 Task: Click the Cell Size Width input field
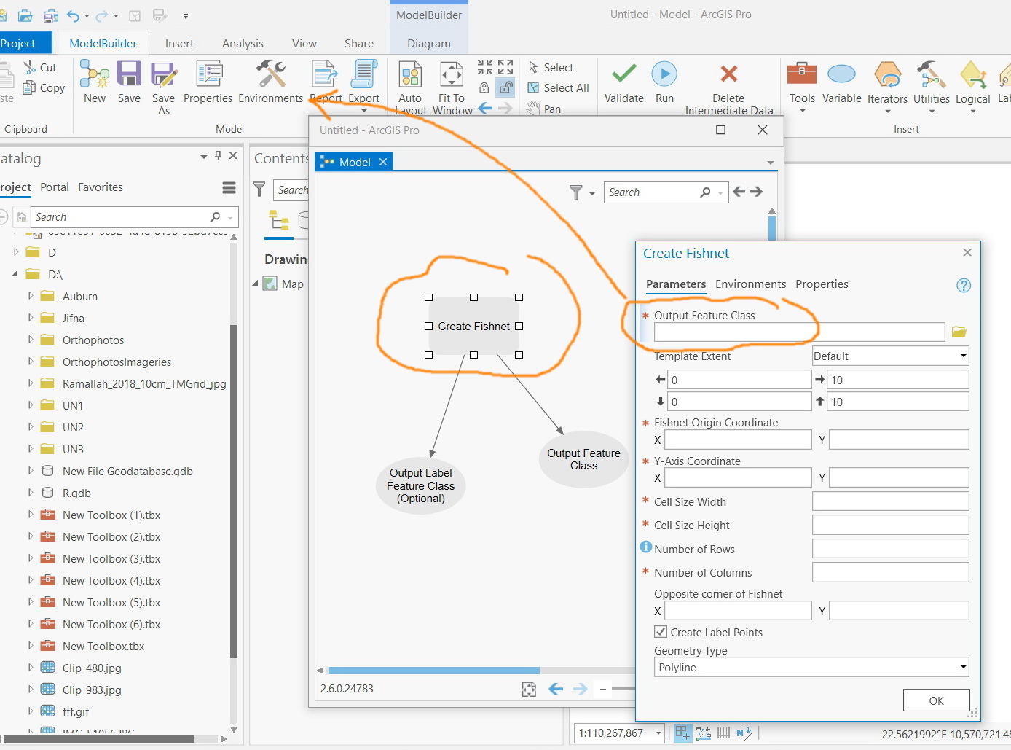(890, 501)
